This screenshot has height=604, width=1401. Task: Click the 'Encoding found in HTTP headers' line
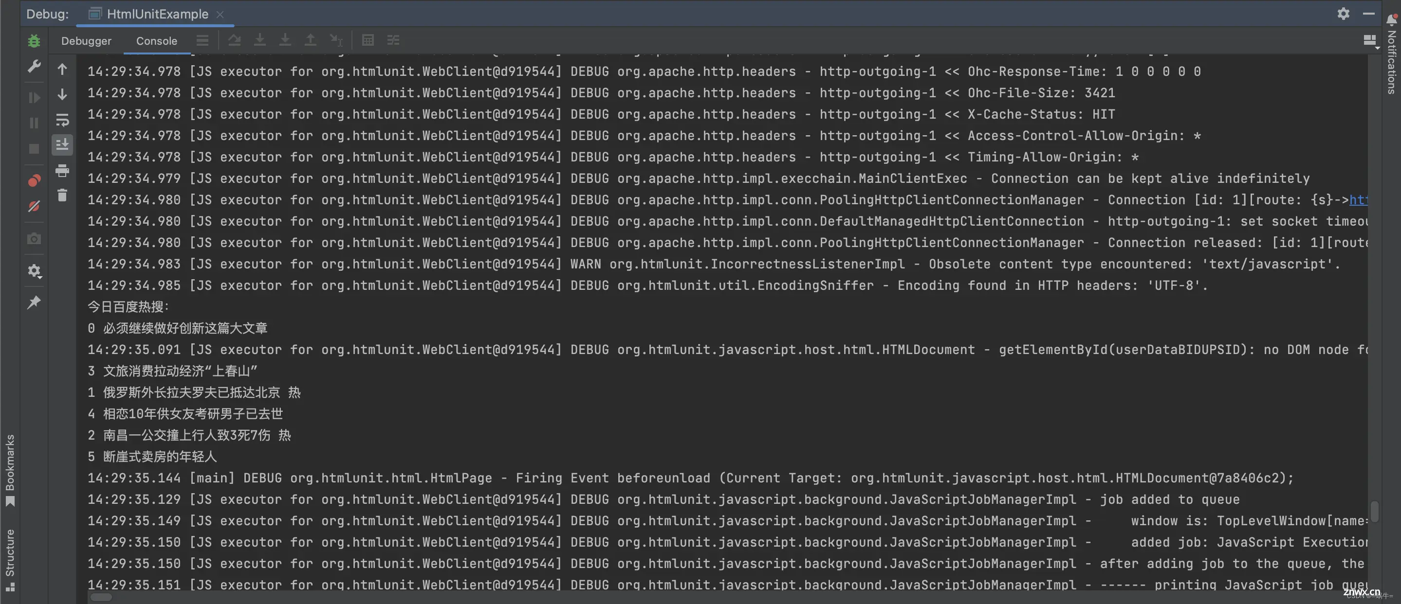[648, 285]
